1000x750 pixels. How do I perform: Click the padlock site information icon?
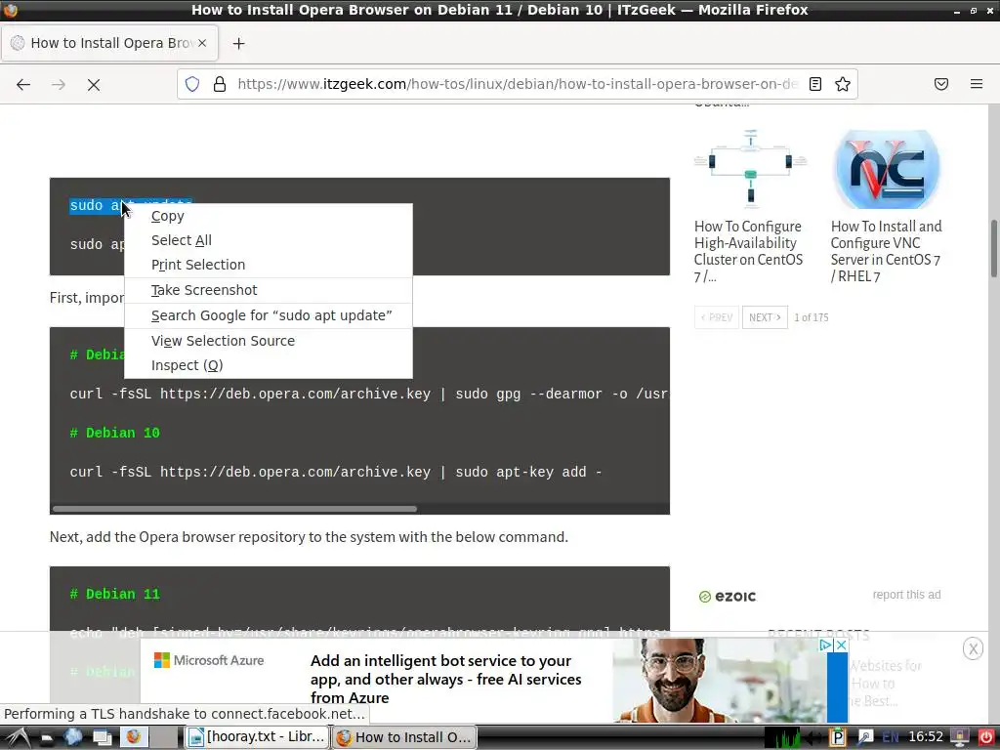pos(220,84)
